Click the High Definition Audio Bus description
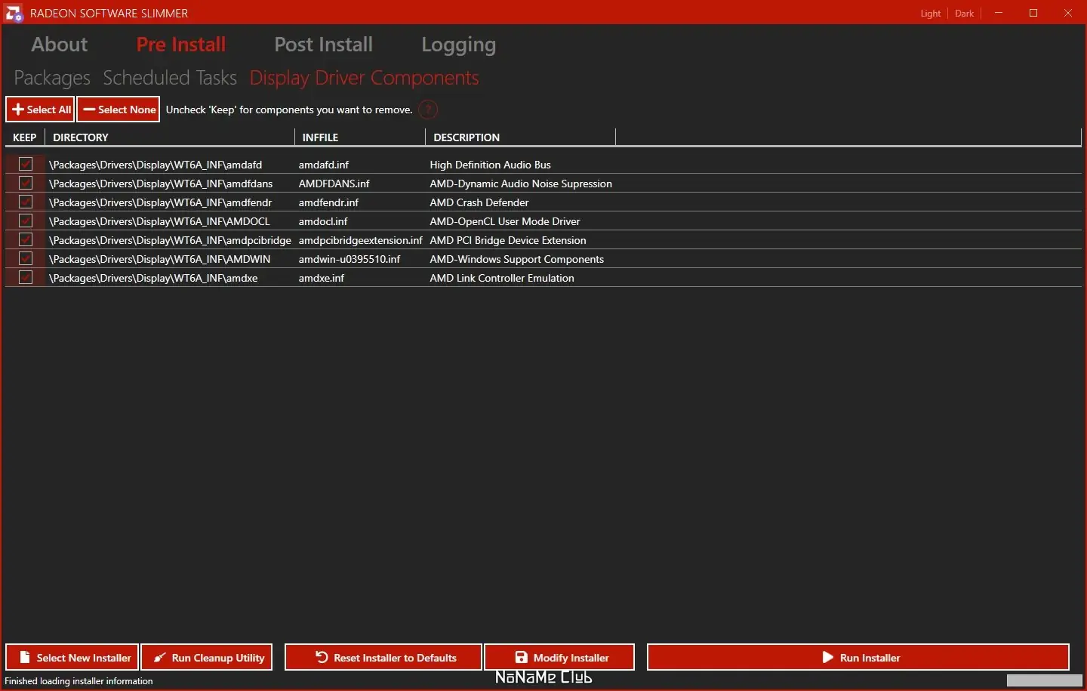This screenshot has height=691, width=1087. tap(491, 165)
